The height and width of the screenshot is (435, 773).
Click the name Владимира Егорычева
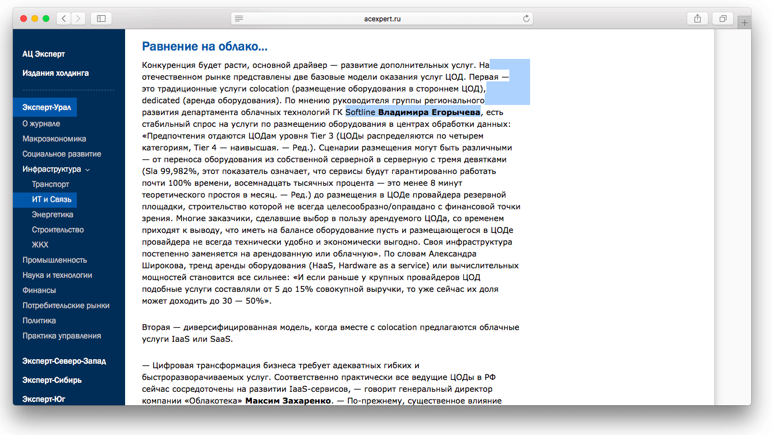pos(429,112)
